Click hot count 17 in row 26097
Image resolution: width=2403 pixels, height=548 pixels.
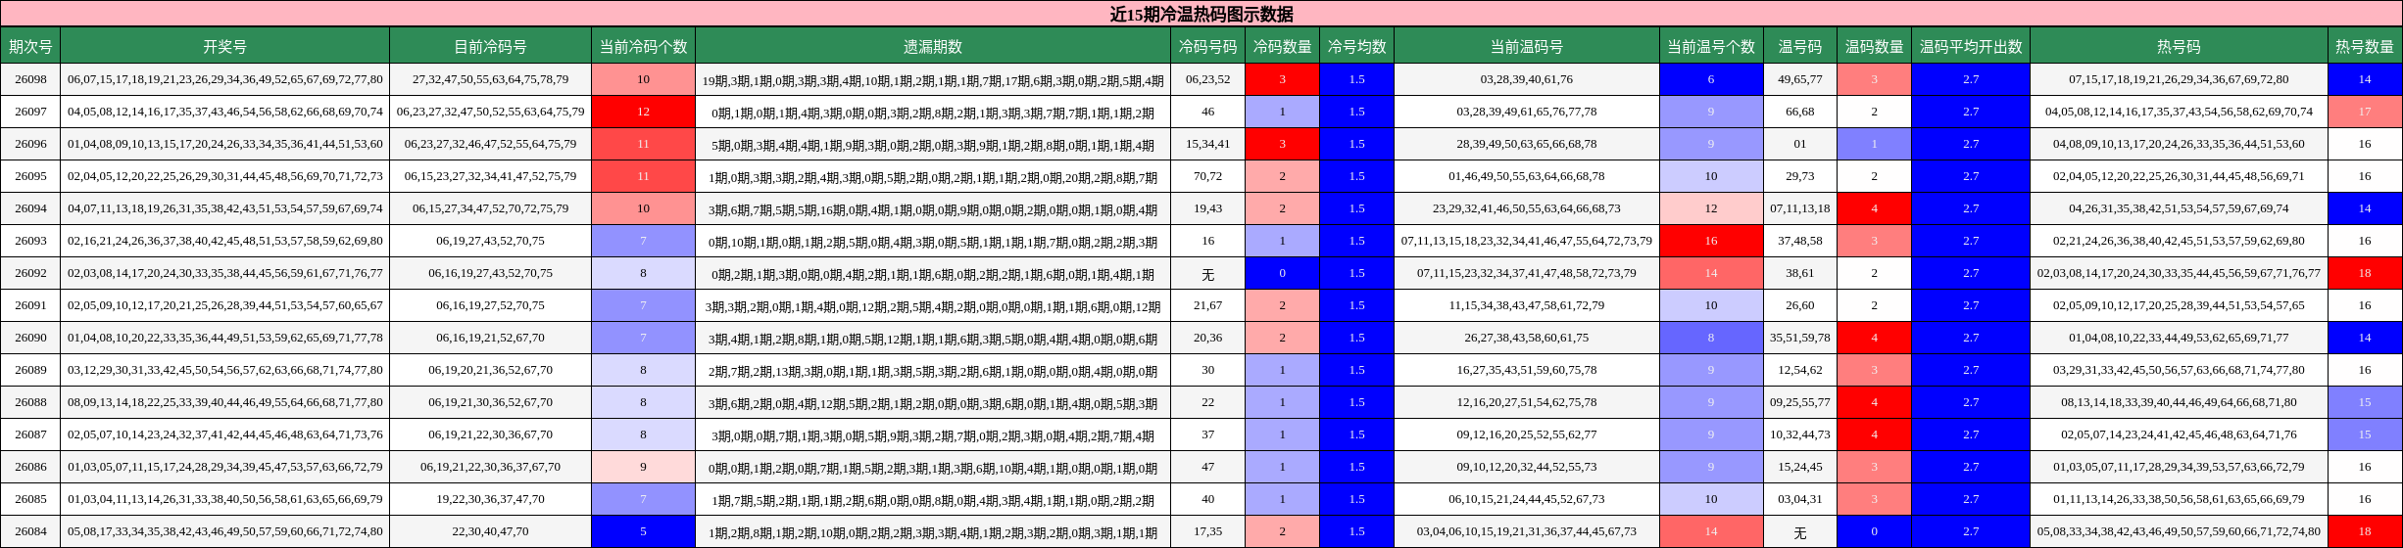(x=2364, y=112)
